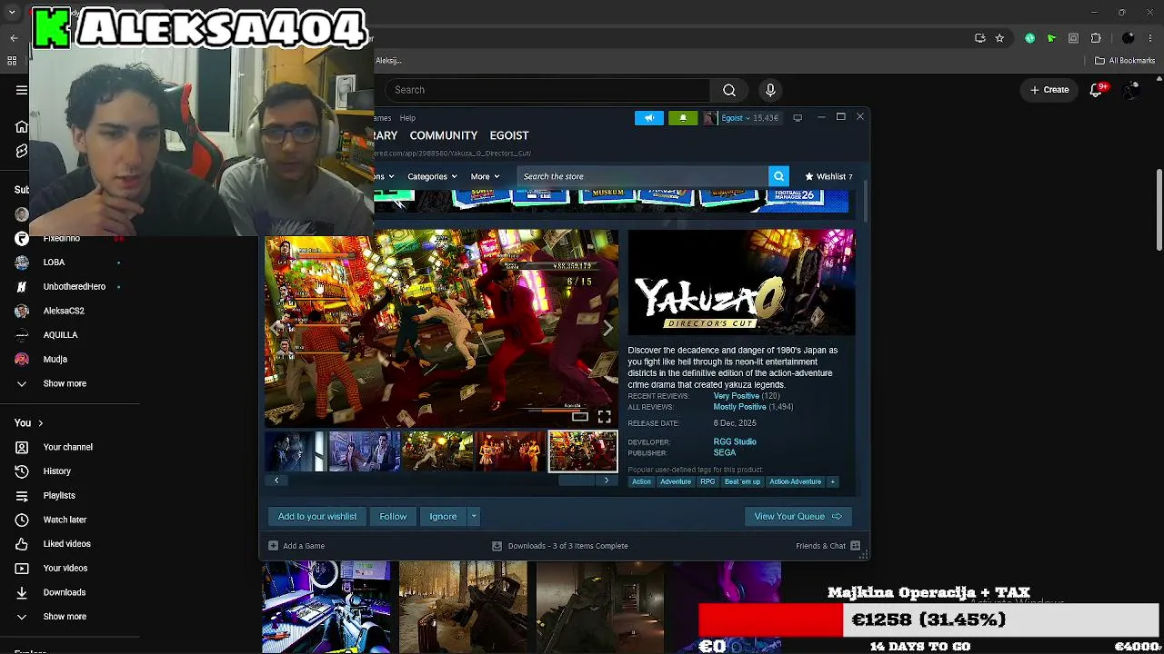Open the SEGA publisher link

725,453
